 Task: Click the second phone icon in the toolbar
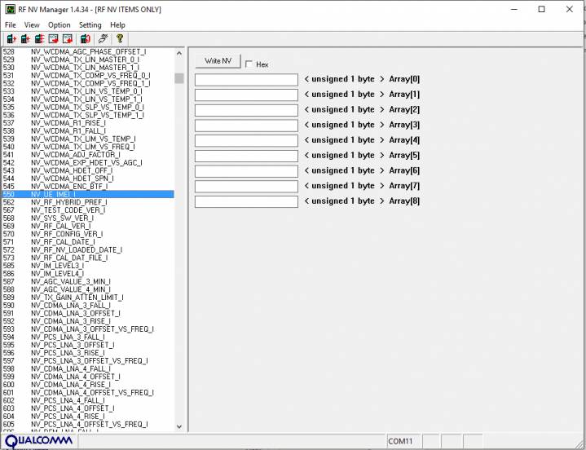(26, 38)
